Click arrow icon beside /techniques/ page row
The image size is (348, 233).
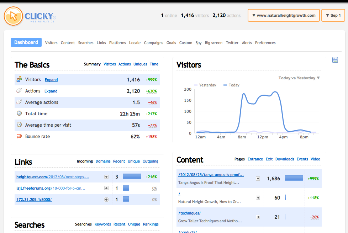258,217
